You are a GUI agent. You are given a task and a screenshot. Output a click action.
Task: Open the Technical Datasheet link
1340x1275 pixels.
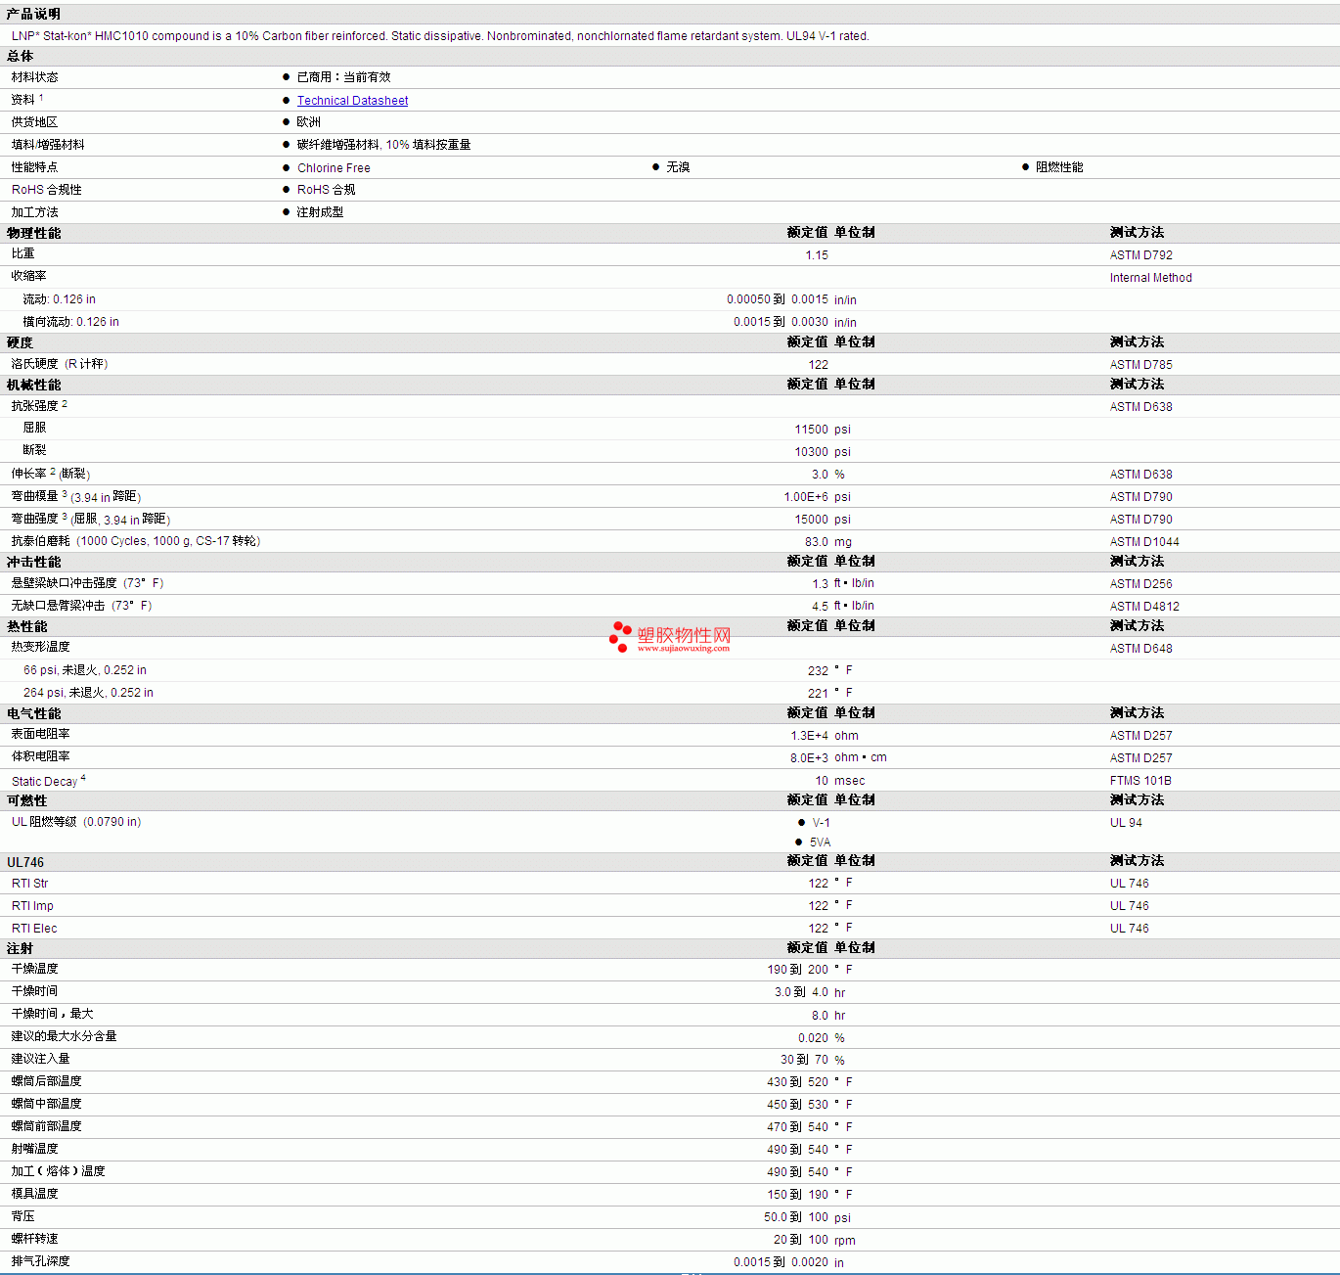click(x=352, y=101)
